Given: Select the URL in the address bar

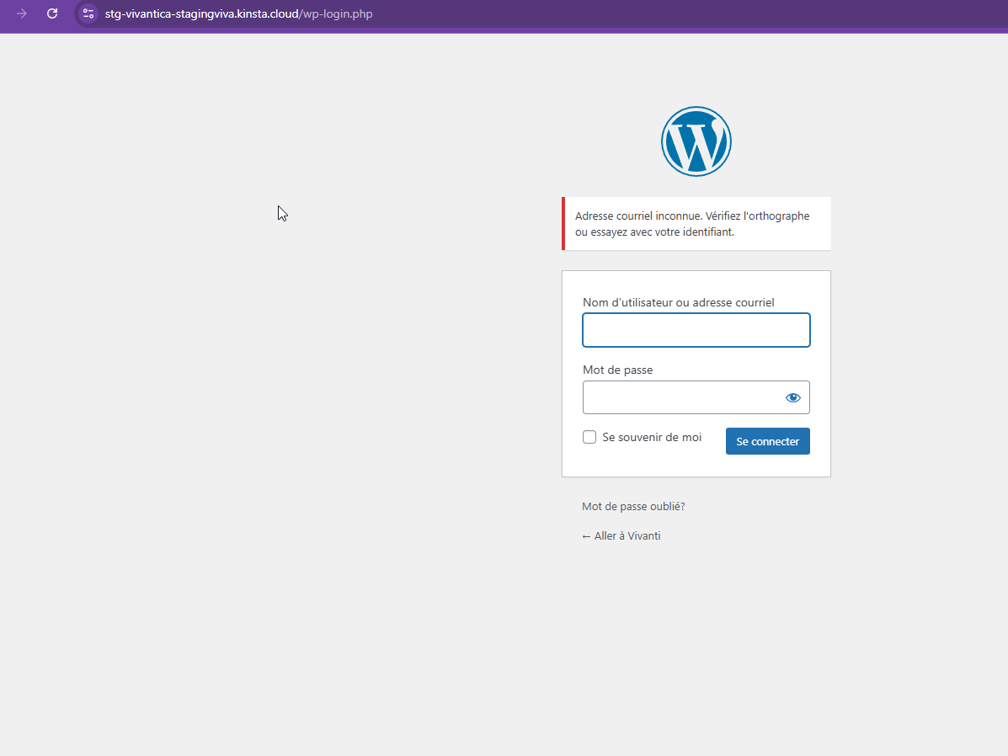Looking at the screenshot, I should 238,13.
